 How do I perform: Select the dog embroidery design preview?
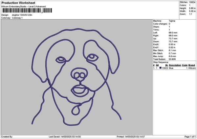coord(77,76)
